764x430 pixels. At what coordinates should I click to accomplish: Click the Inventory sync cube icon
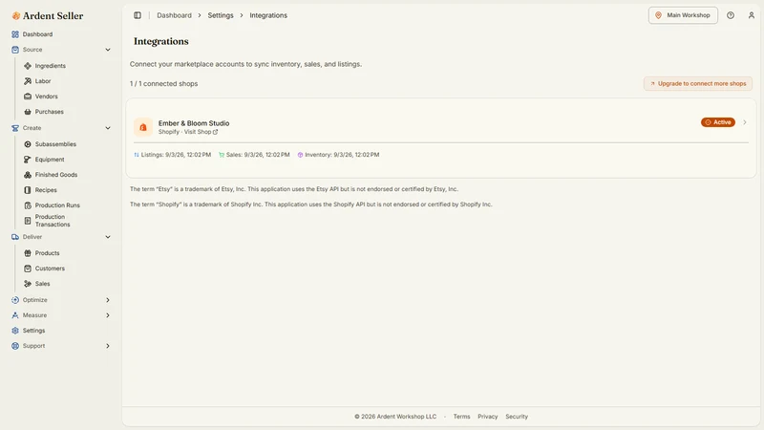pos(300,155)
